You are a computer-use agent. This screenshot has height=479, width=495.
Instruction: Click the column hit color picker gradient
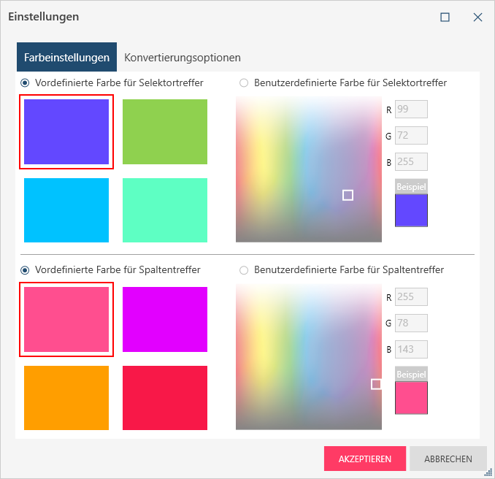(x=308, y=357)
